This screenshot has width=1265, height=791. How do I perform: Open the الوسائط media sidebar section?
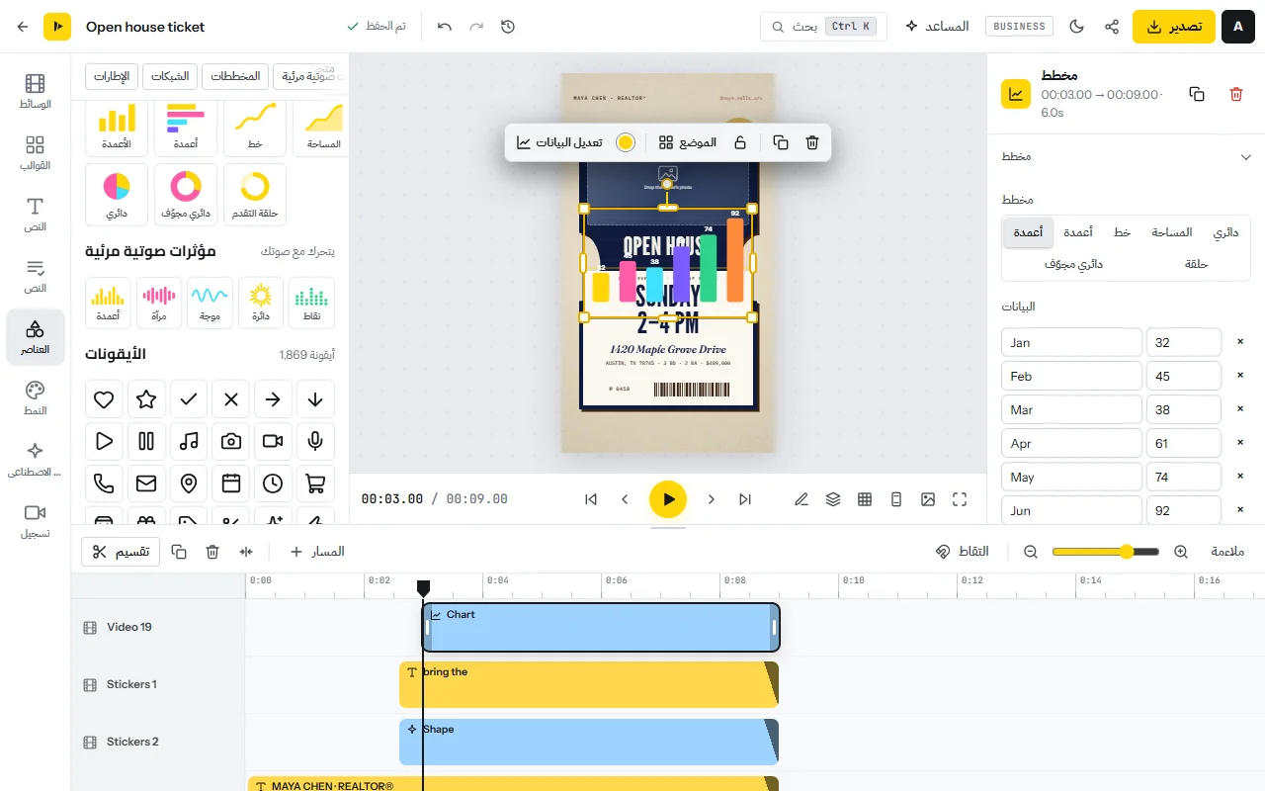(36, 92)
